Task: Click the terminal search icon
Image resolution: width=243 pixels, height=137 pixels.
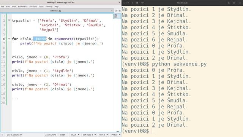Action: (229, 3)
